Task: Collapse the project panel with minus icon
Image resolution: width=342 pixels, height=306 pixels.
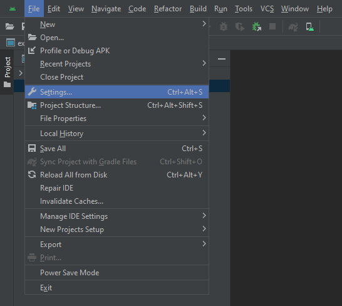Action: point(222,59)
